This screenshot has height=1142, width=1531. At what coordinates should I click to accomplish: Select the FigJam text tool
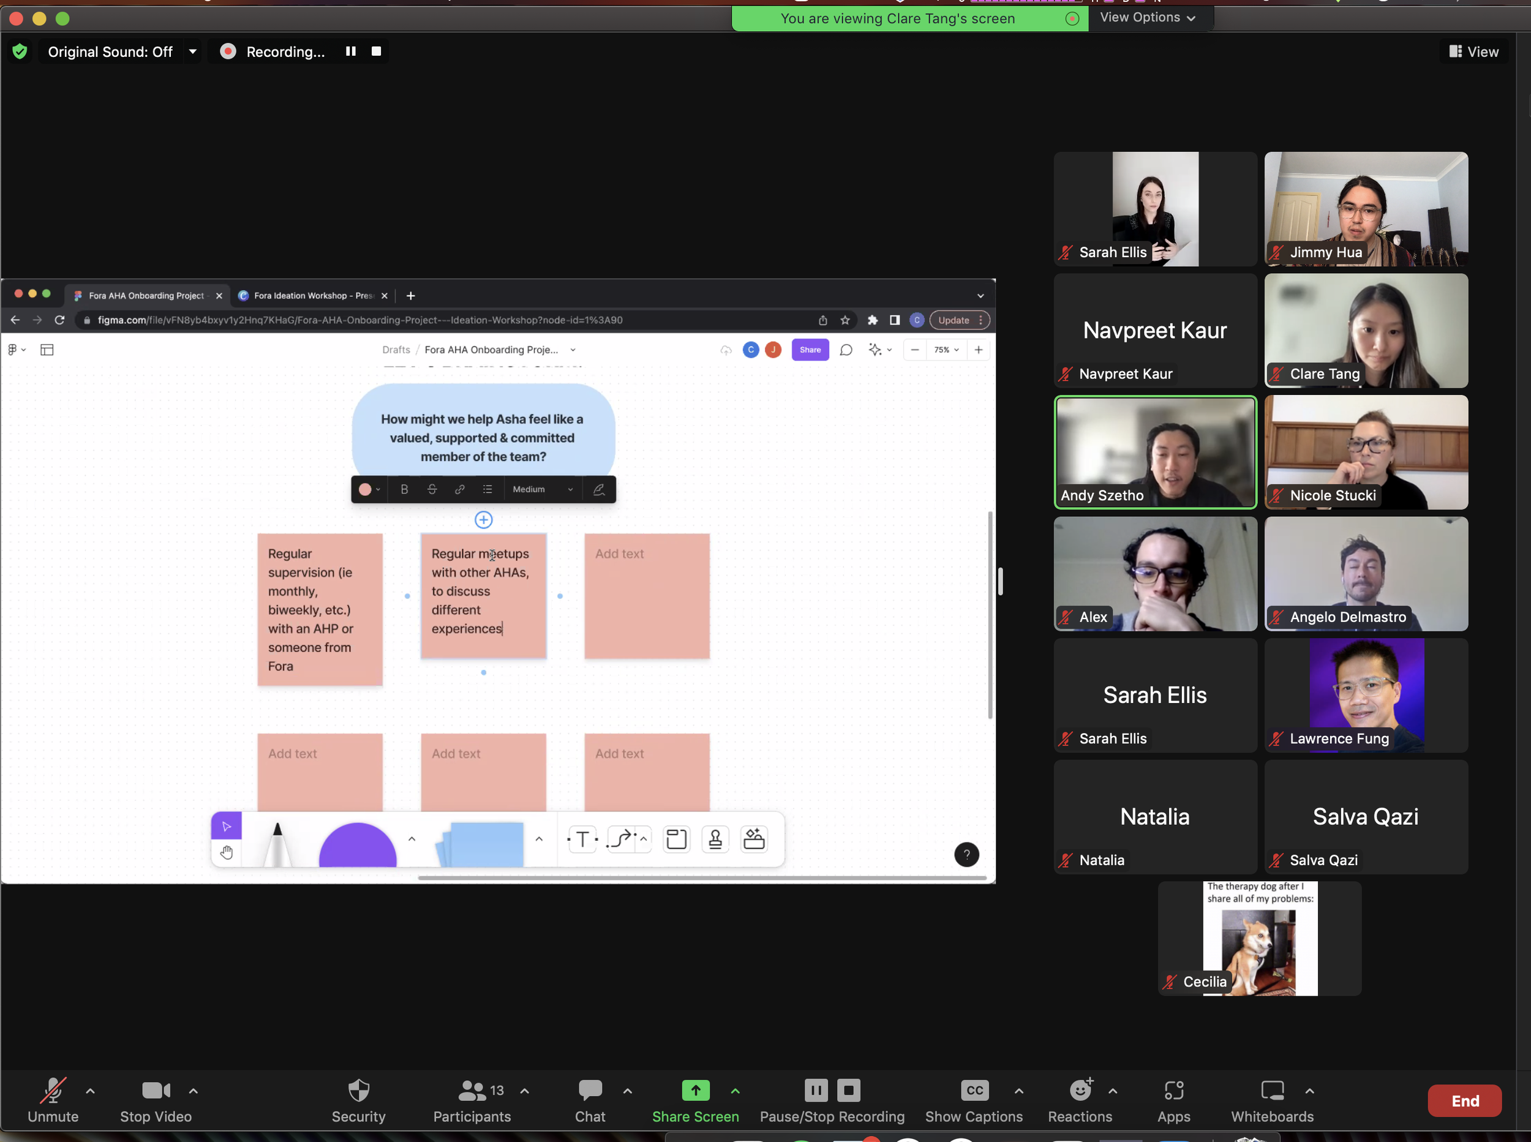coord(582,840)
